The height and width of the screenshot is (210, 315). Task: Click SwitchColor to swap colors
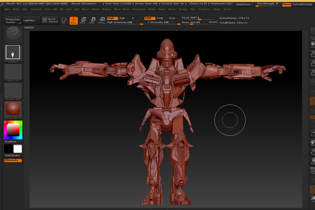point(13,155)
